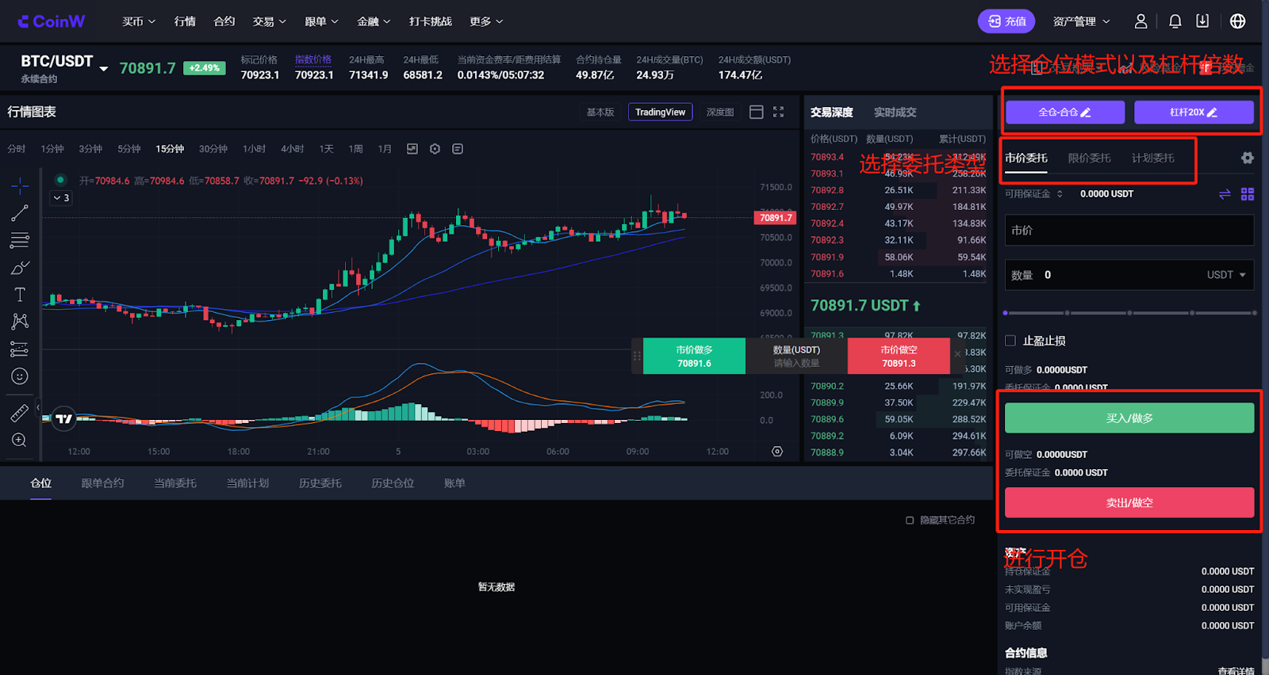Open order panel settings gear
1269x675 pixels.
point(1248,158)
